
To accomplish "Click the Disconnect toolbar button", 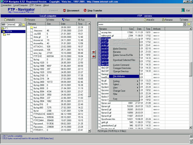I will 71,11.
